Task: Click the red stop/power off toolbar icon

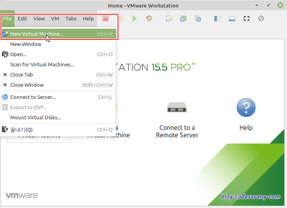Action: pyautogui.click(x=106, y=18)
